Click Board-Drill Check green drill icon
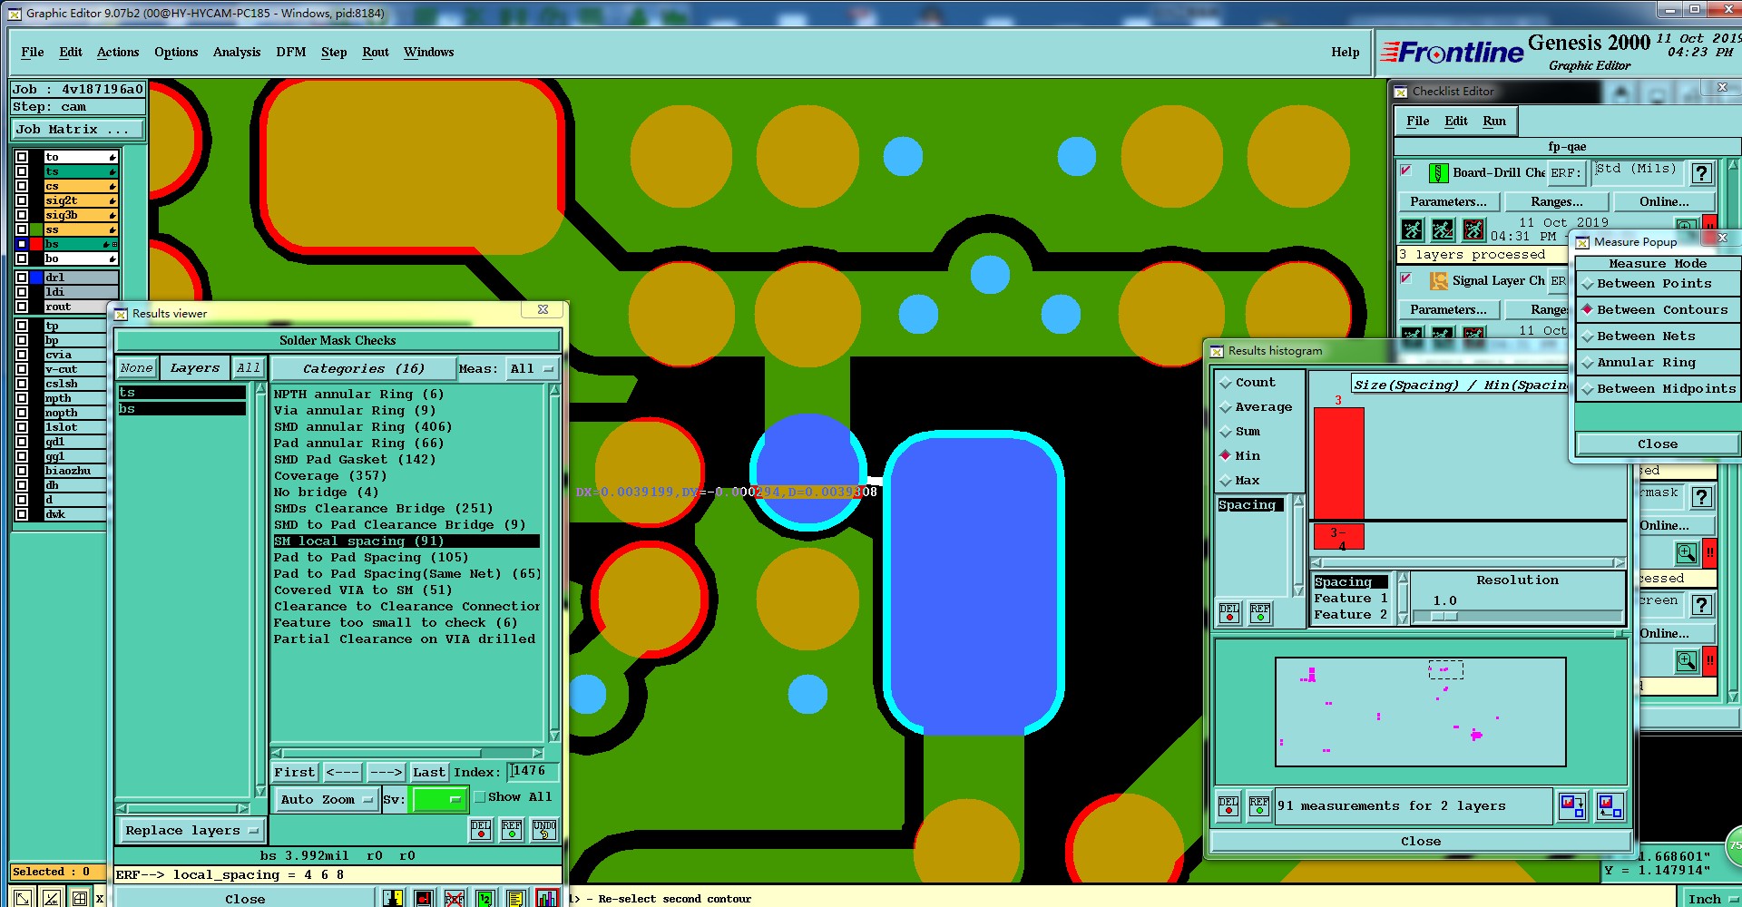Image resolution: width=1742 pixels, height=907 pixels. coord(1438,172)
